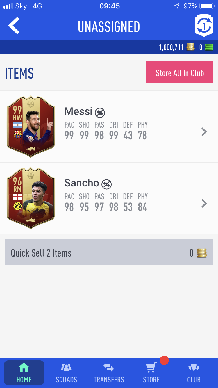This screenshot has height=388, width=218.
Task: Tap the 1,000,711 coin balance text
Action: pyautogui.click(x=171, y=47)
